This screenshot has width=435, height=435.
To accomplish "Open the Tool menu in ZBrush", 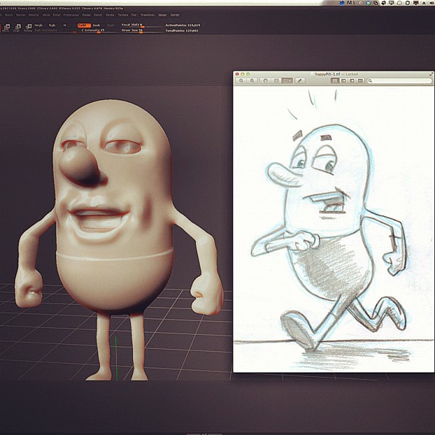I will [134, 15].
